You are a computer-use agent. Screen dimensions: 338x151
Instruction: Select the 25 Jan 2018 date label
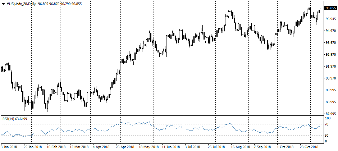coord(33,147)
